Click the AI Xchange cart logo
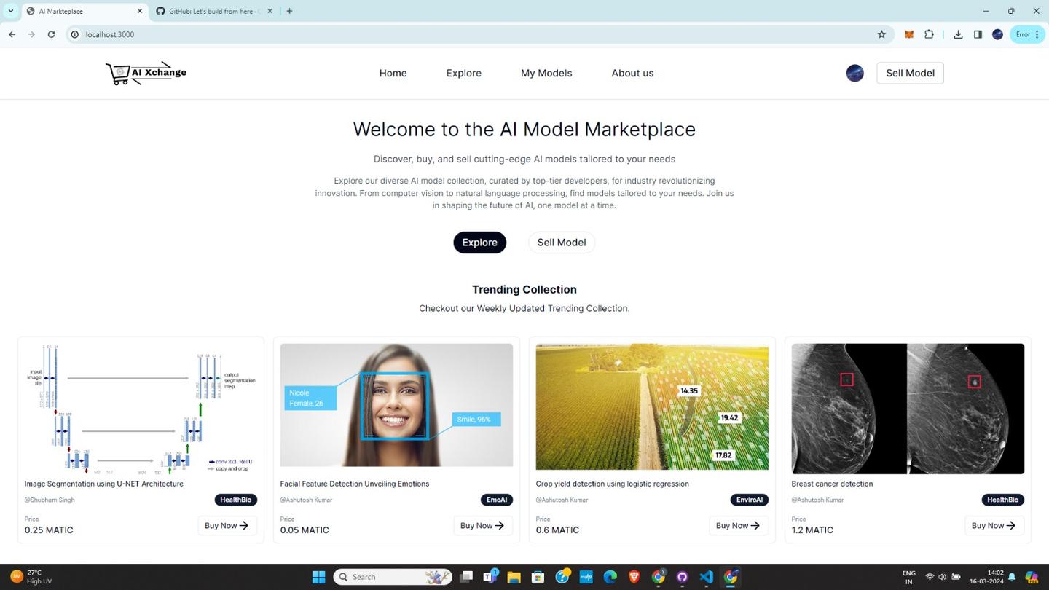This screenshot has width=1049, height=590. pyautogui.click(x=146, y=73)
